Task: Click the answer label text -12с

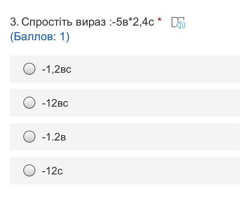Action: coord(52,171)
